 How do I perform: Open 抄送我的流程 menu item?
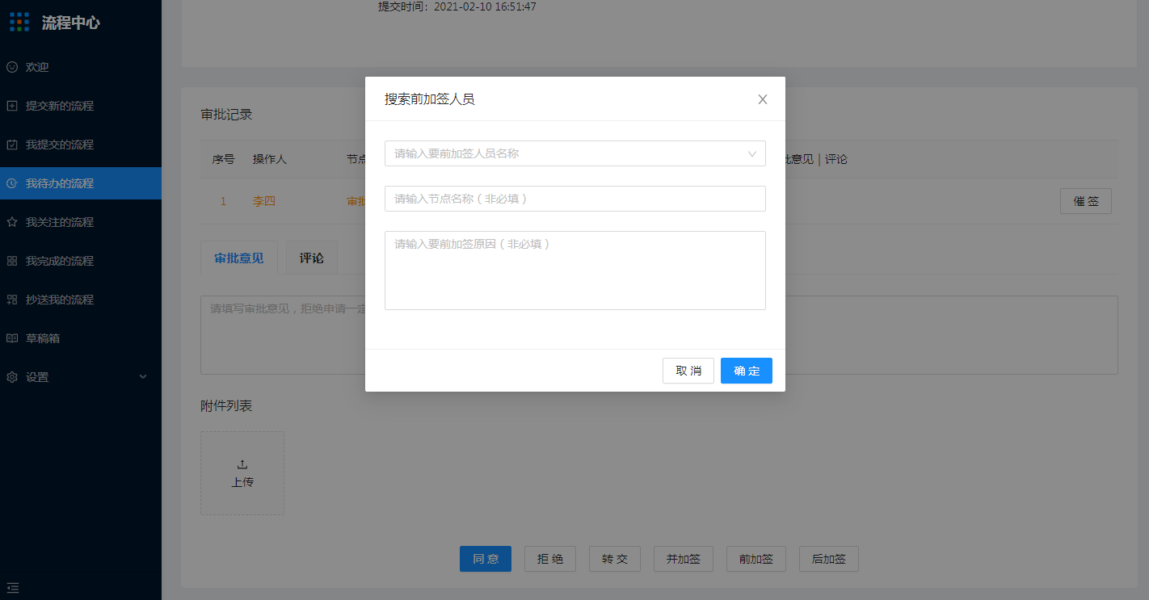[81, 300]
